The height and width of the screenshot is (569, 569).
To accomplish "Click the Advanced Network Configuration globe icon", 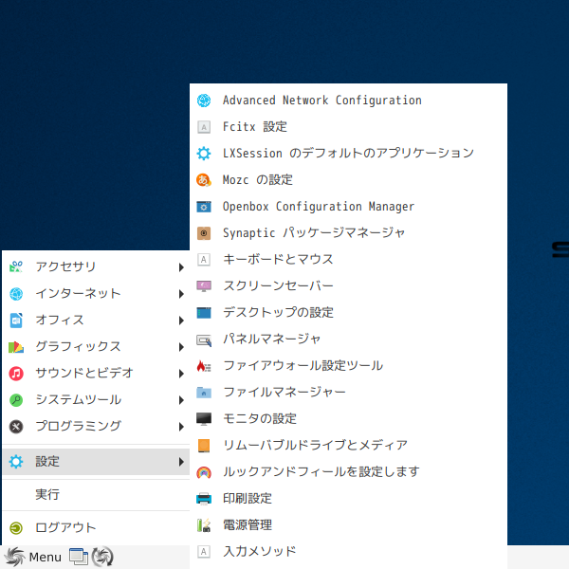I will pos(204,101).
